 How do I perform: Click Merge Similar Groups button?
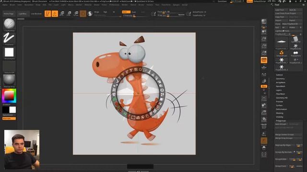click(x=288, y=135)
